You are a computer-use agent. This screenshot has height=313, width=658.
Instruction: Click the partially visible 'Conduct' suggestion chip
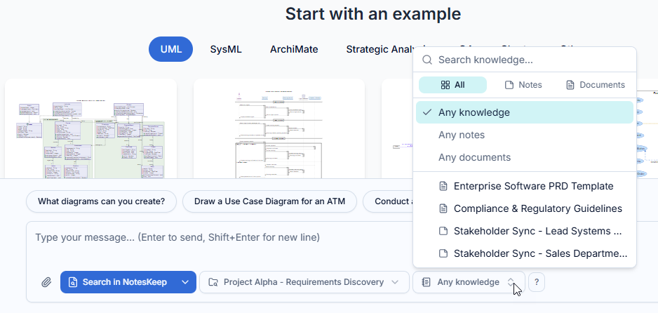pos(389,201)
